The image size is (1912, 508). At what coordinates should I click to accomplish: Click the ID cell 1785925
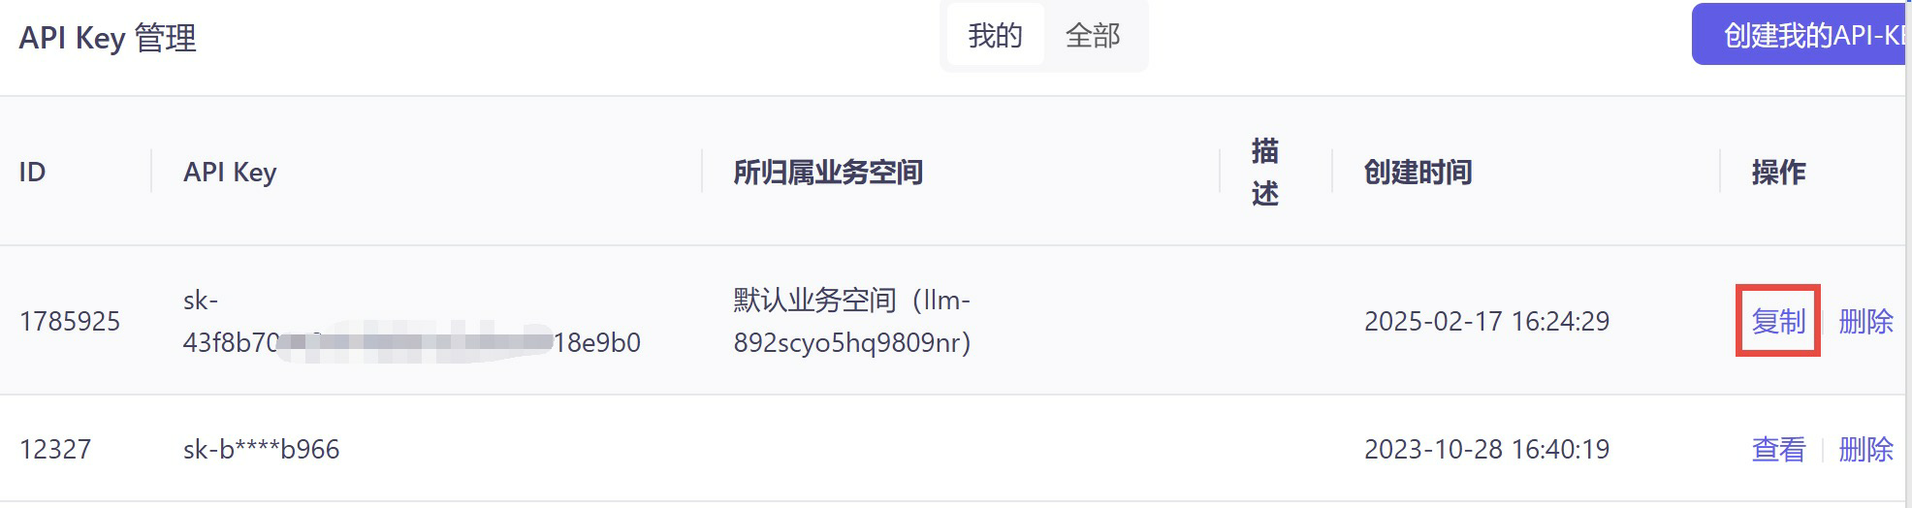click(x=70, y=321)
